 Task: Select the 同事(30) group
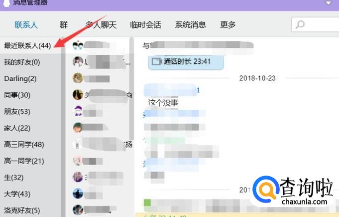coord(17,95)
